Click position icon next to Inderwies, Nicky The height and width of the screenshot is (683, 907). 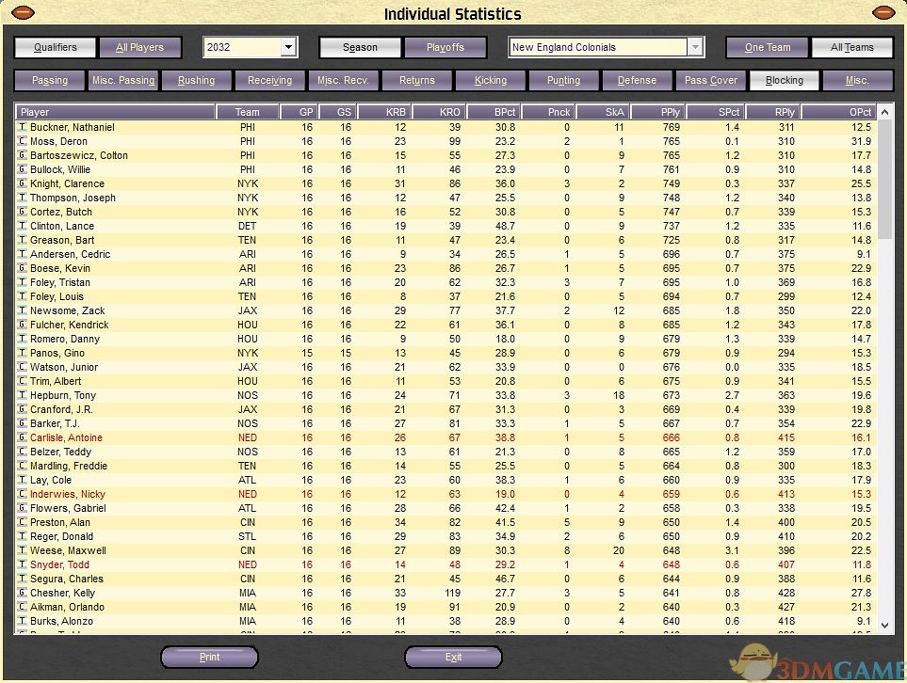coord(23,494)
